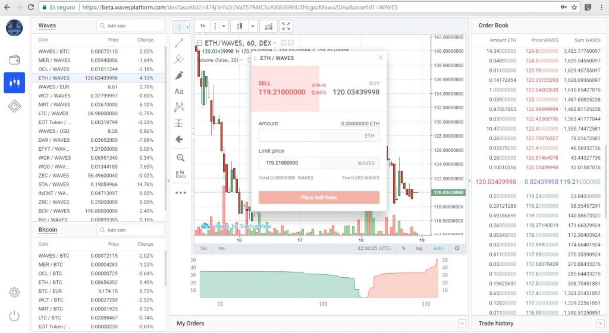
Task: Click the candlestick chart style icon
Action: coord(239,26)
